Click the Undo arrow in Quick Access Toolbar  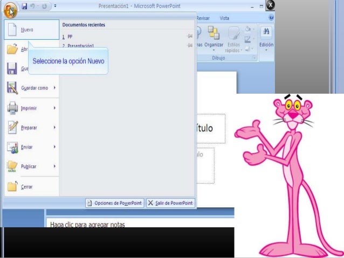pyautogui.click(x=32, y=6)
